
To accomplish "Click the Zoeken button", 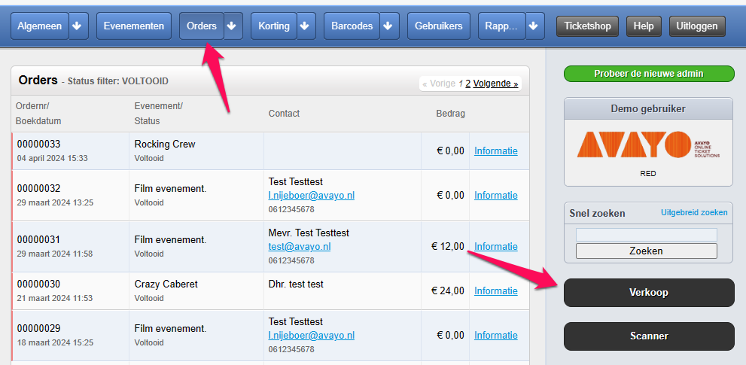I will (x=646, y=251).
